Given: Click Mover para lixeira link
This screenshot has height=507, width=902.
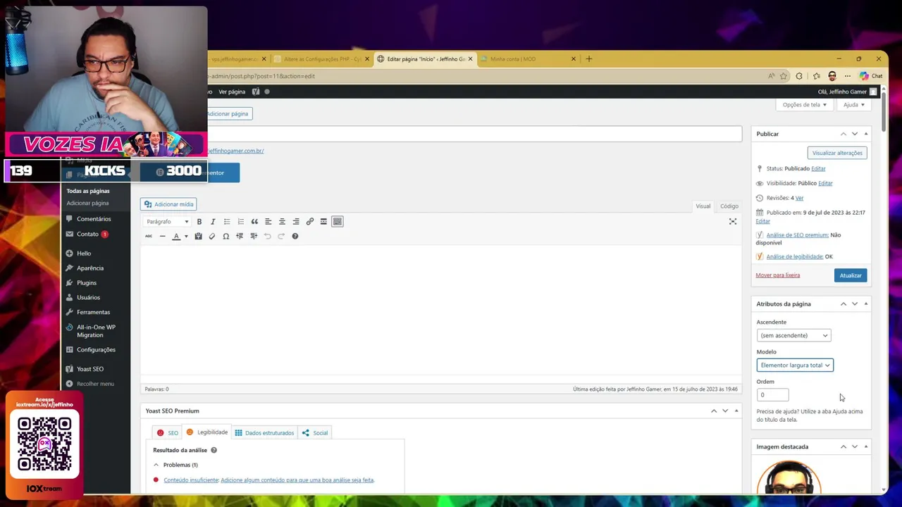Looking at the screenshot, I should click(x=777, y=275).
